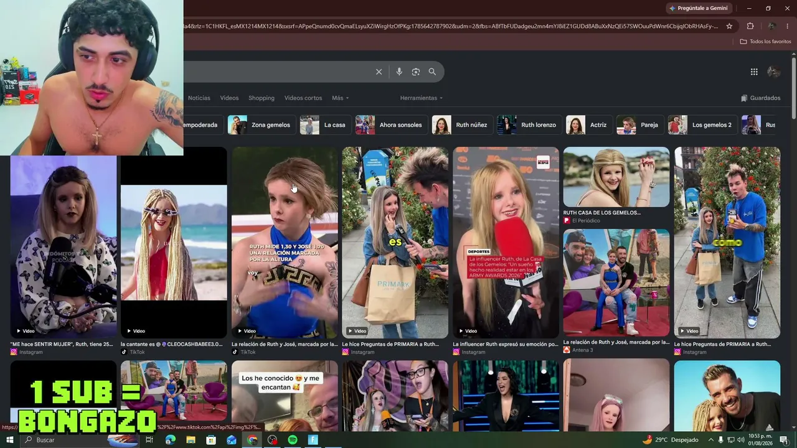The image size is (797, 448).
Task: Open the "Los he conocido" thumbnail
Action: [x=285, y=396]
